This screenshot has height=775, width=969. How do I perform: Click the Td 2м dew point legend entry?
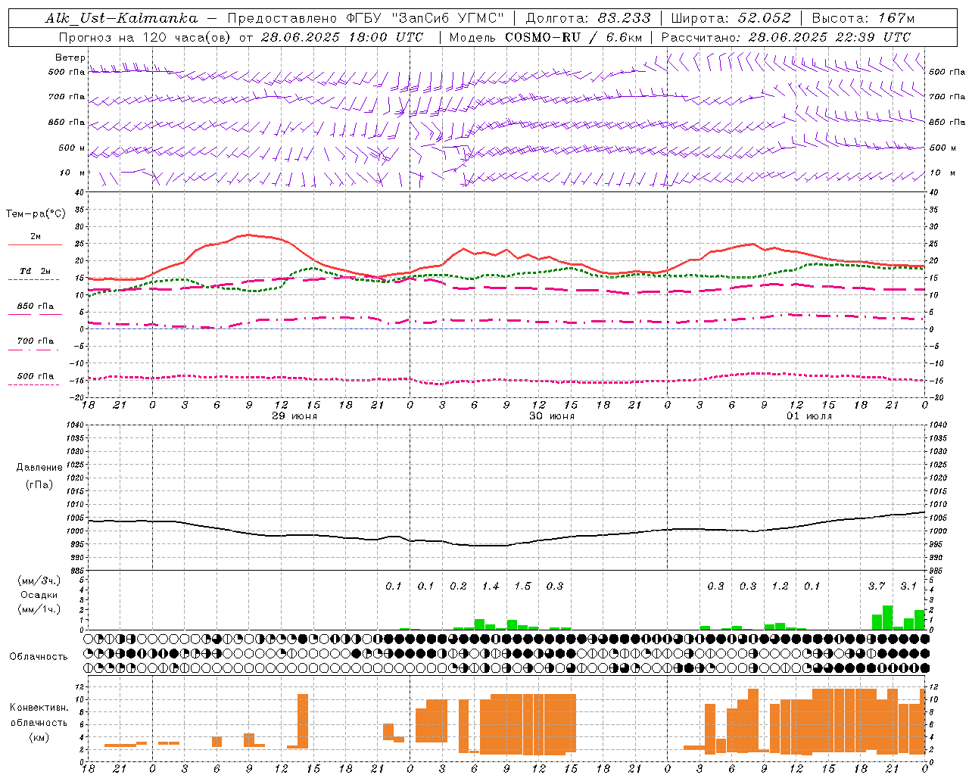36,271
